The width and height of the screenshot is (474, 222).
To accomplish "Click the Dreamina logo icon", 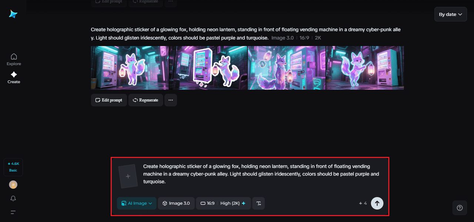I will click(13, 14).
